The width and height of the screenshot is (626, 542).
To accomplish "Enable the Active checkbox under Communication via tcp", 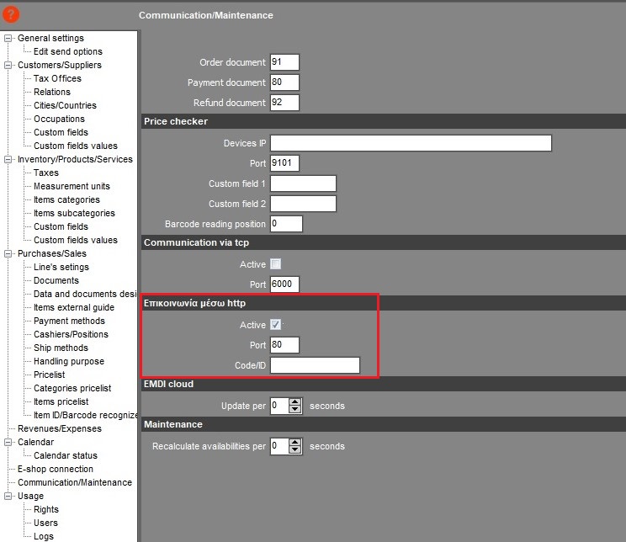I will pyautogui.click(x=275, y=264).
